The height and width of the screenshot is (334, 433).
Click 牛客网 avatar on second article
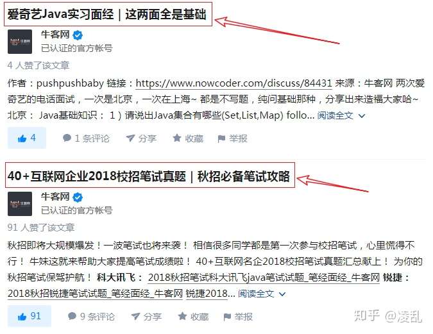[x=20, y=204]
